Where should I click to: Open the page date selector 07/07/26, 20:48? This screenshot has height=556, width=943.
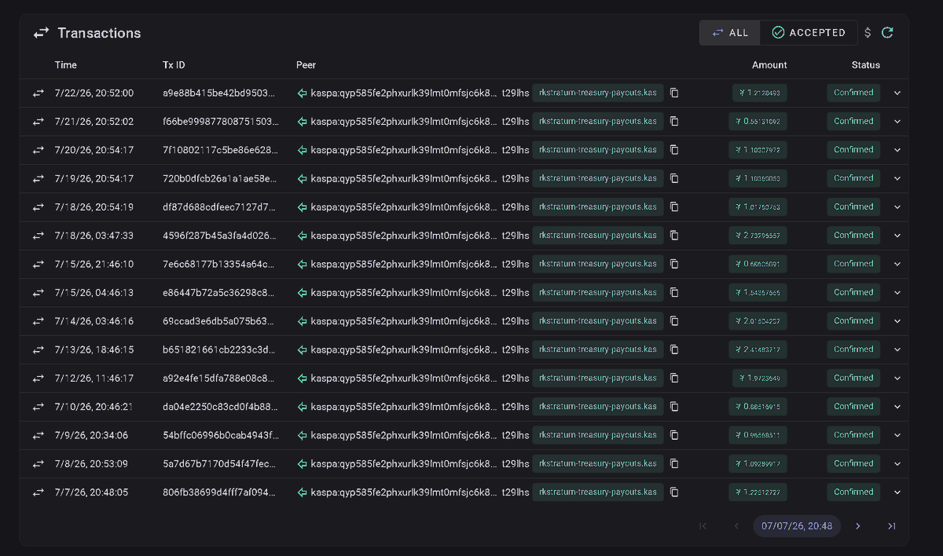[797, 526]
